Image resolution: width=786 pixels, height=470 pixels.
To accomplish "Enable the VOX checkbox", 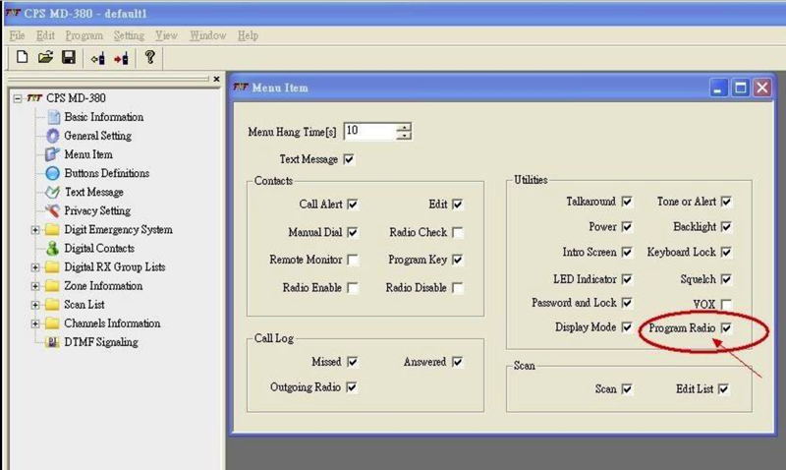I will click(x=726, y=305).
